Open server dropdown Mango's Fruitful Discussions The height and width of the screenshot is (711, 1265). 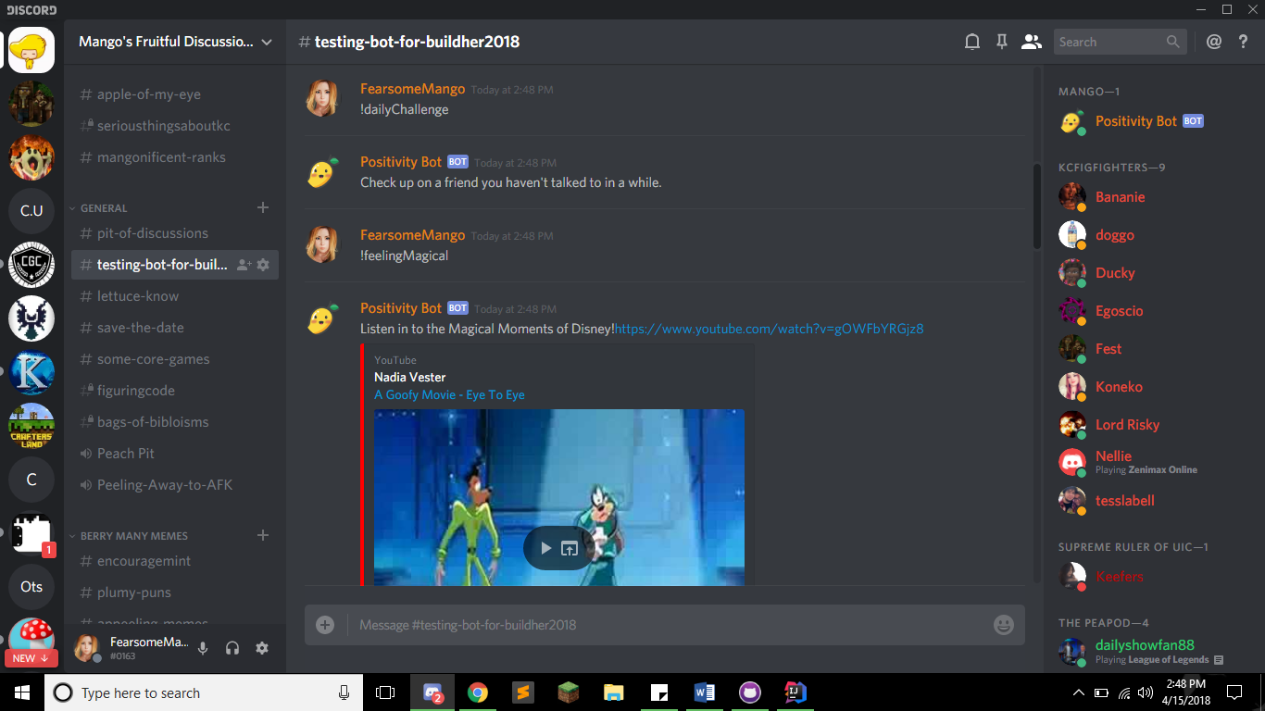[x=175, y=42]
